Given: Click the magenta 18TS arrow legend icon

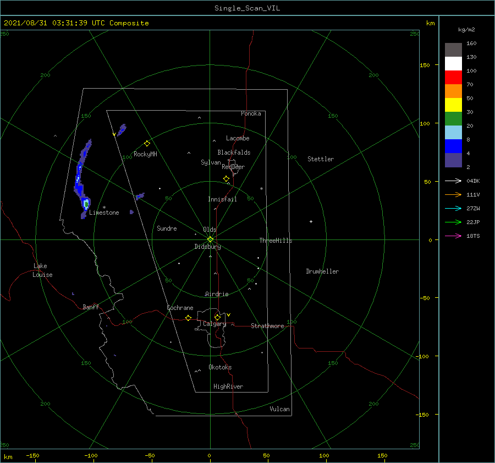Looking at the screenshot, I should [x=453, y=236].
